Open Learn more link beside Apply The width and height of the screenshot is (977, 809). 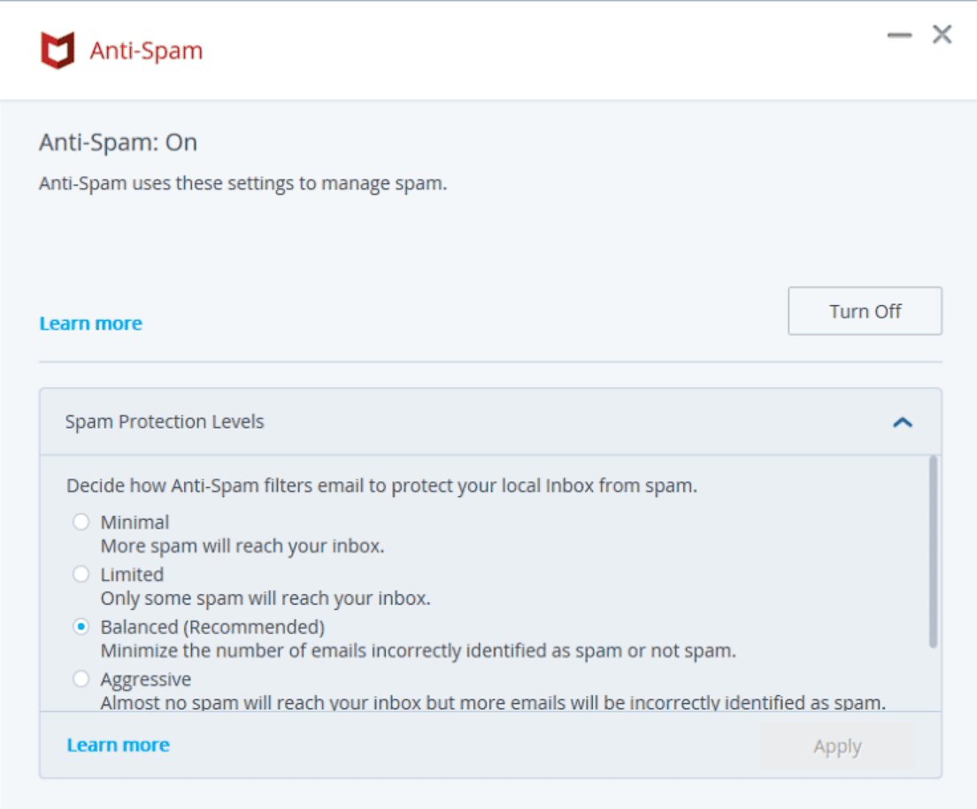click(x=118, y=745)
